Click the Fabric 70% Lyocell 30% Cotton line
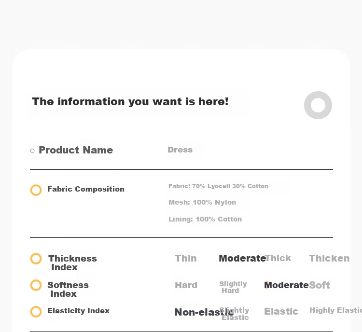The image size is (362, 332). tap(218, 186)
